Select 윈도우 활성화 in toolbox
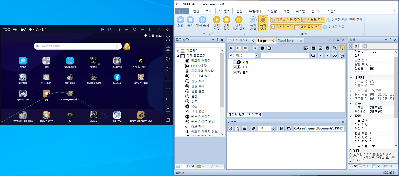This screenshot has width=399, height=176. [201, 116]
